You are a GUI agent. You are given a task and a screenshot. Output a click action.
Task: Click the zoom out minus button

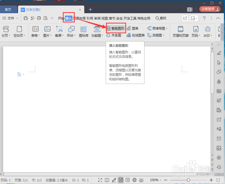point(166,180)
